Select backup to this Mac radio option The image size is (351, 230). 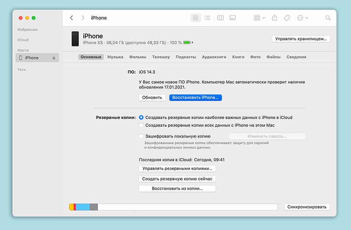click(141, 125)
